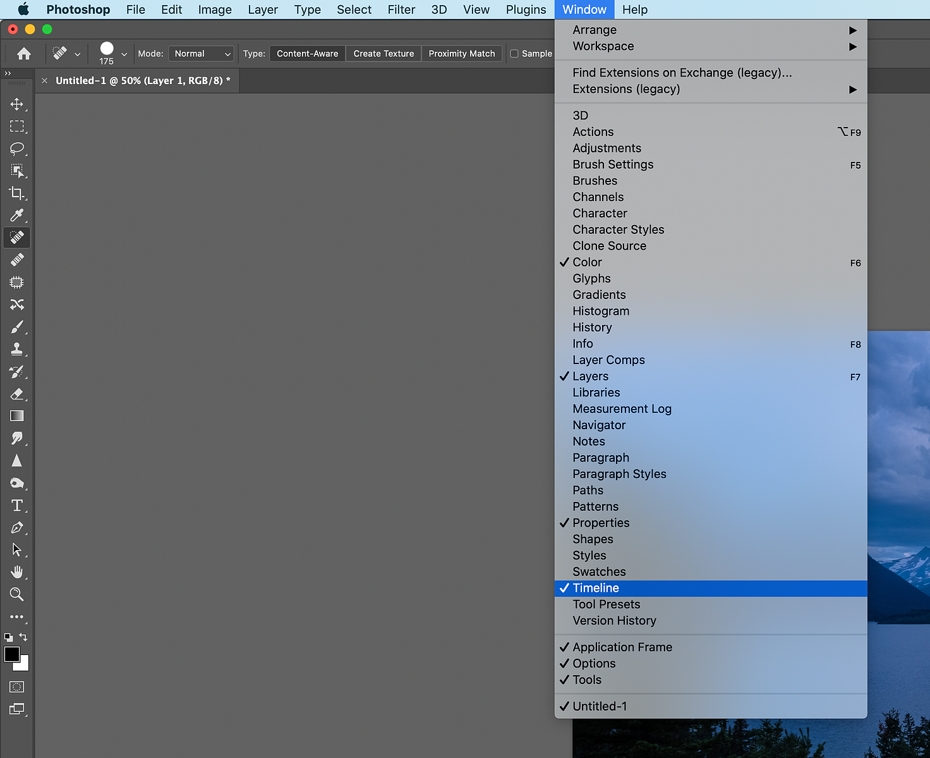Image resolution: width=930 pixels, height=758 pixels.
Task: Open the Layer menu
Action: click(x=263, y=9)
